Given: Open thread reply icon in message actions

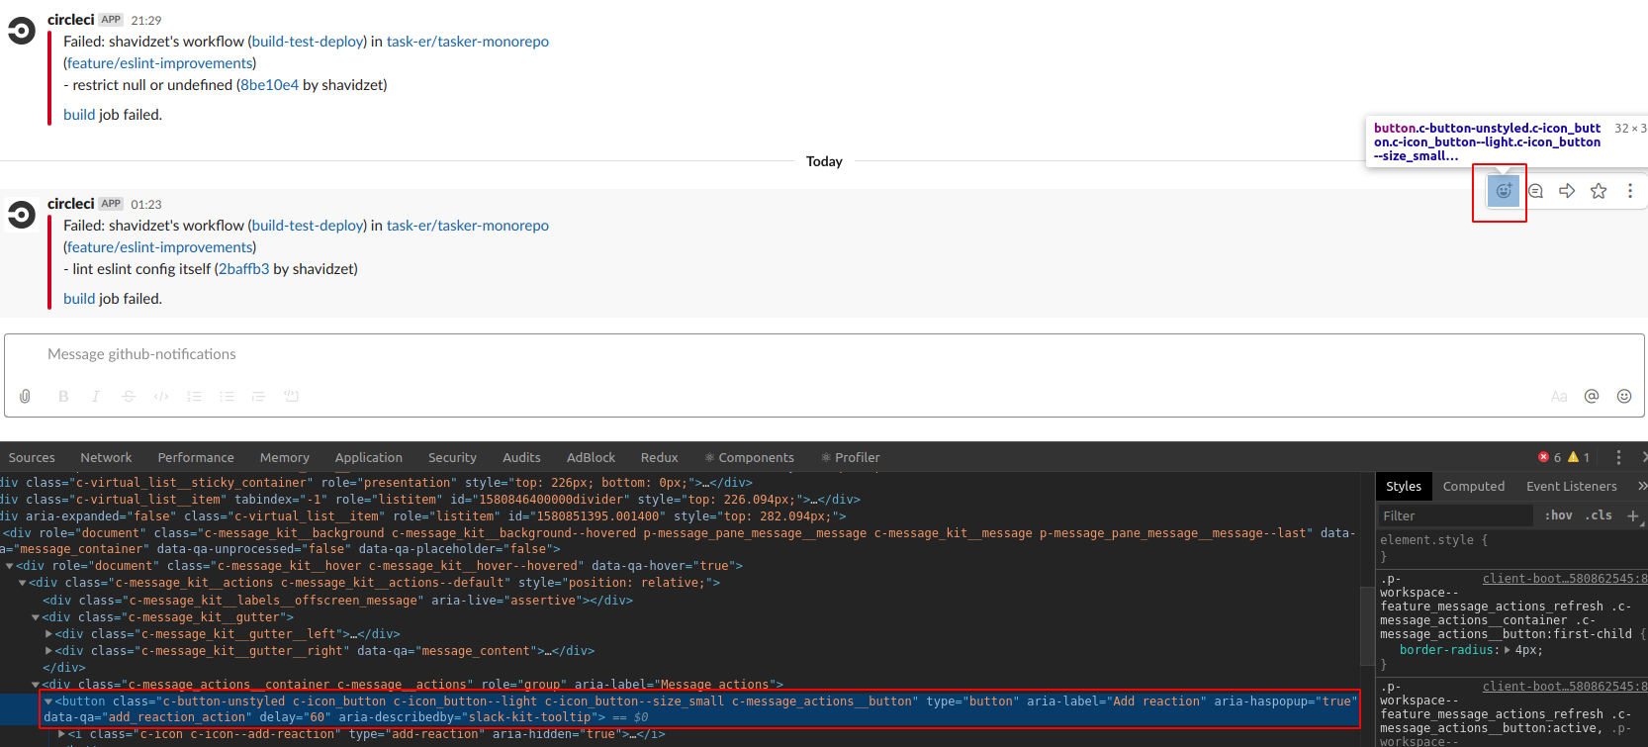Looking at the screenshot, I should tap(1535, 191).
